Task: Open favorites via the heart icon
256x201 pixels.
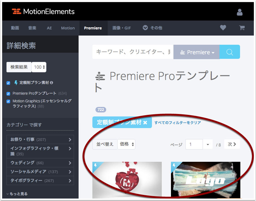Action: [x=223, y=28]
